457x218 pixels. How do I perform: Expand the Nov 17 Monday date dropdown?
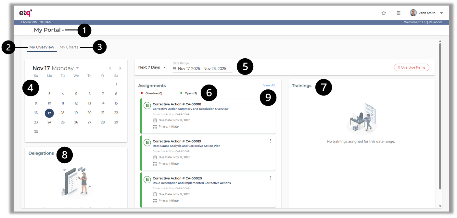(x=77, y=68)
